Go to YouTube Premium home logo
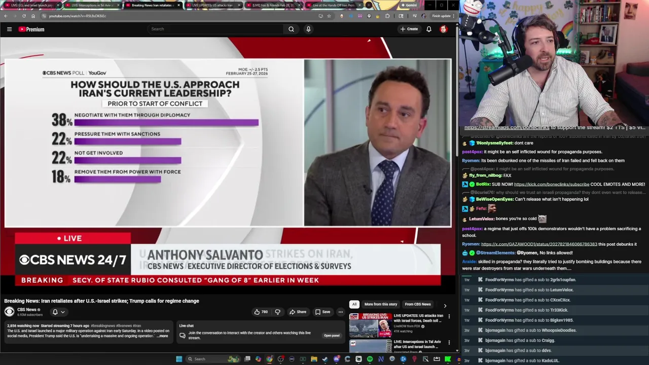The width and height of the screenshot is (649, 365). pos(31,29)
